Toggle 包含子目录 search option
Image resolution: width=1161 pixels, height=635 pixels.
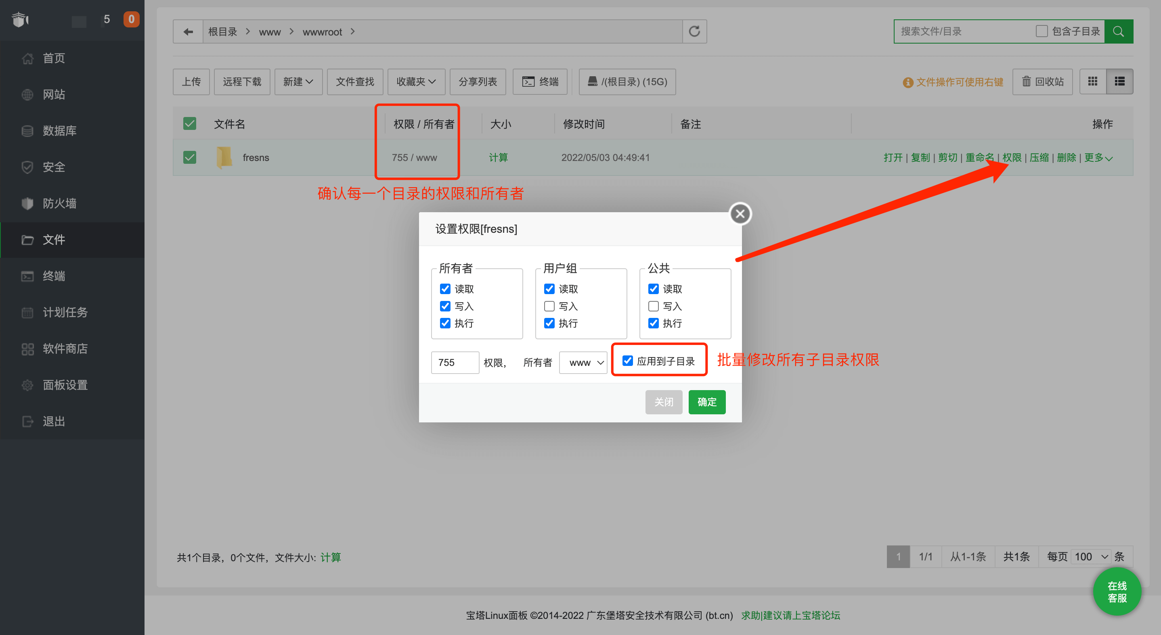tap(1041, 31)
